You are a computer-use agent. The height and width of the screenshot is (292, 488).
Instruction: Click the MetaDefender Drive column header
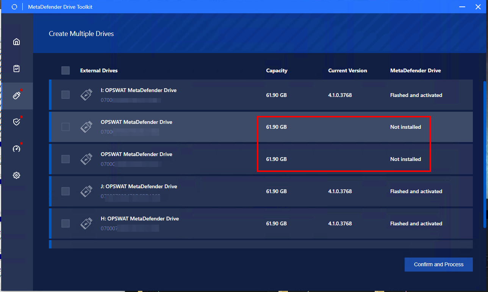click(416, 70)
